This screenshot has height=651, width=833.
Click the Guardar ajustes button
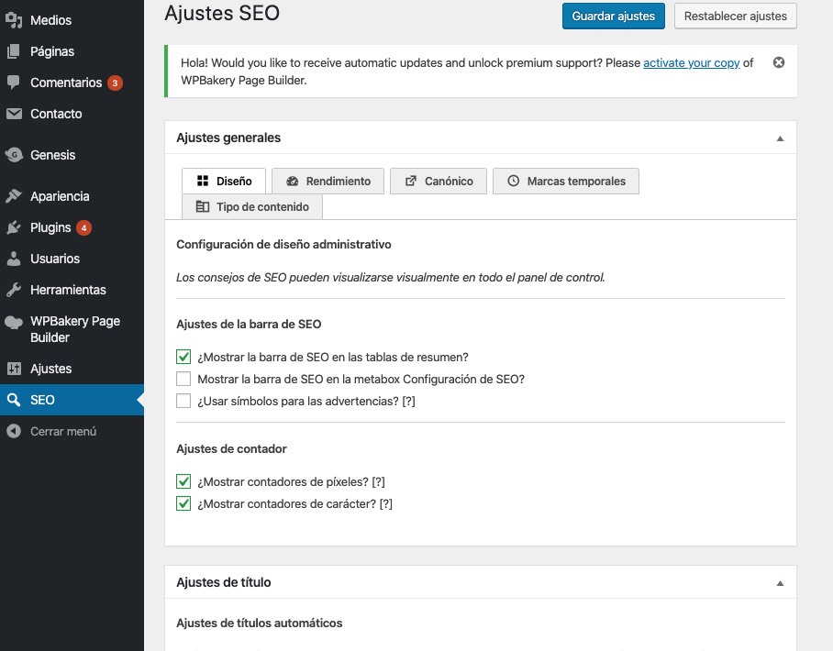tap(613, 16)
